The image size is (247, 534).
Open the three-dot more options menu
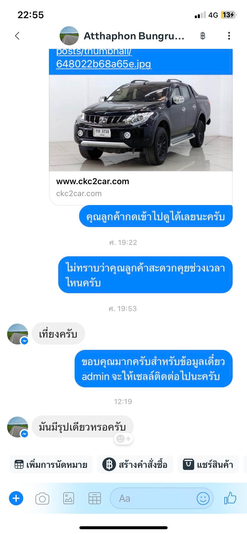[x=229, y=36]
